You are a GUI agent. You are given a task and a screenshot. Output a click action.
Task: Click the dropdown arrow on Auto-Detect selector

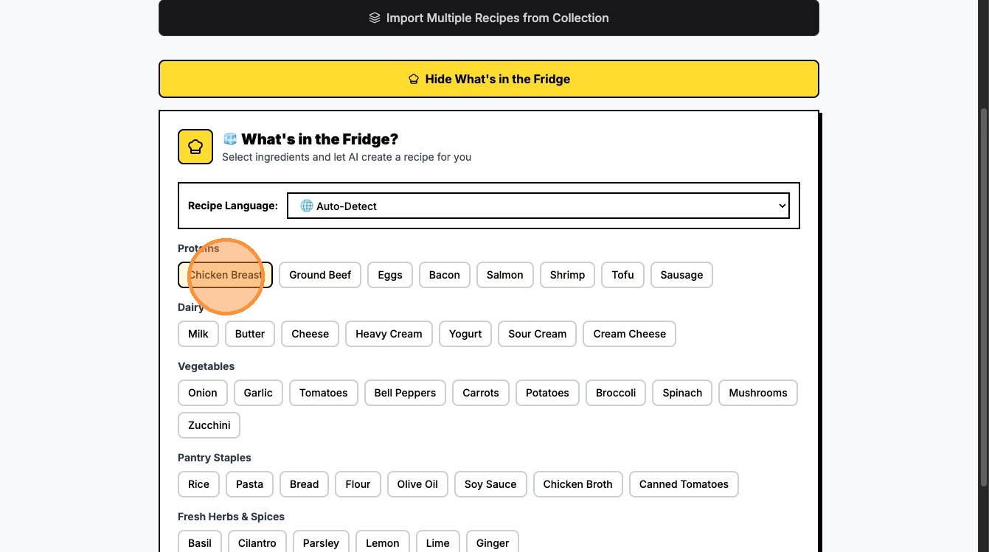[x=782, y=206]
